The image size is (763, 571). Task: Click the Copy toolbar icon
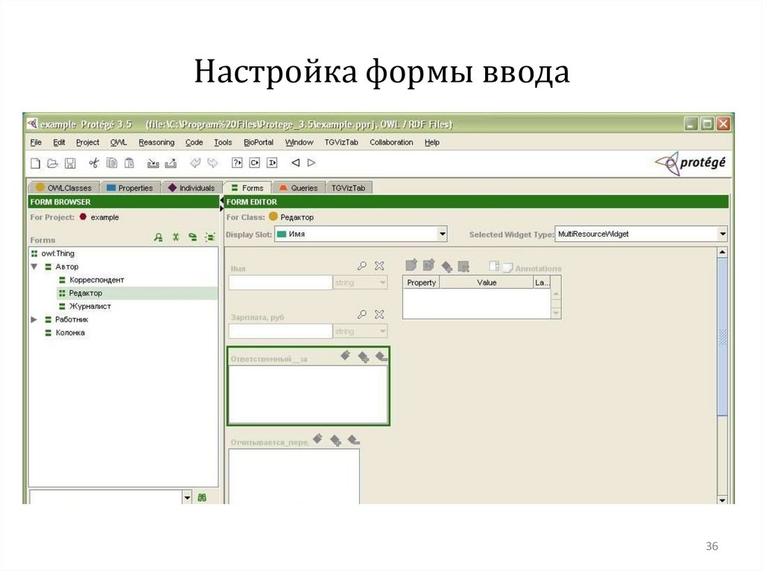(112, 163)
